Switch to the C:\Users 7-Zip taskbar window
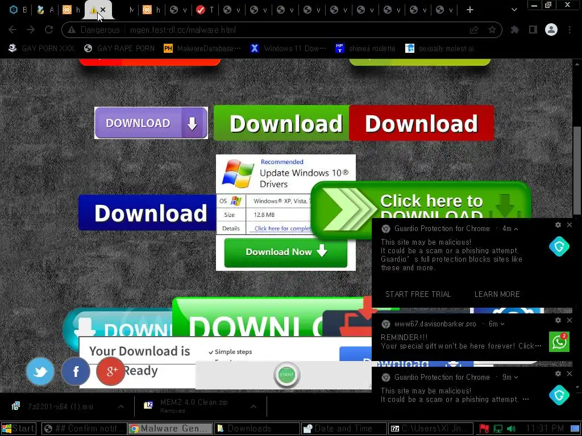 point(431,429)
